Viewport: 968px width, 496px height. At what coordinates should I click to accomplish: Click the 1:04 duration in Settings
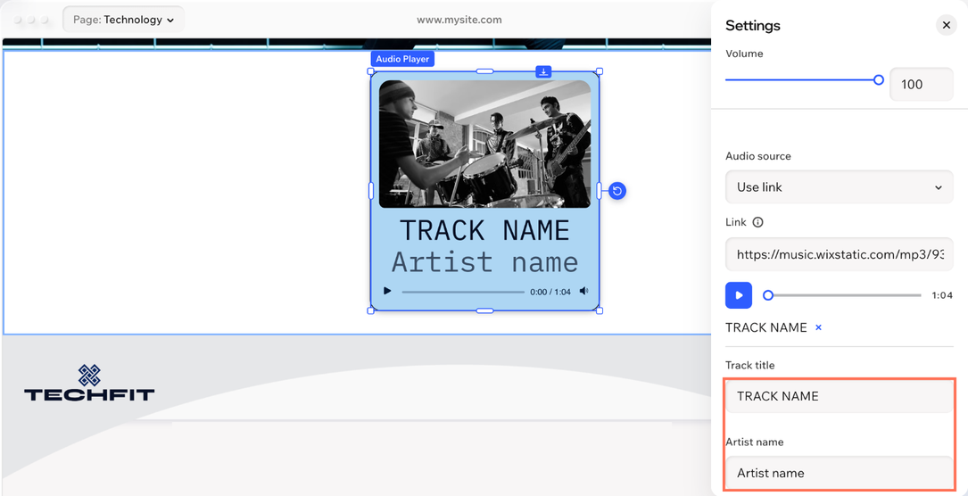[x=942, y=295]
